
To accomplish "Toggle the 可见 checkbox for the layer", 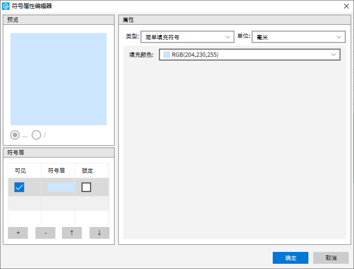I will (19, 187).
